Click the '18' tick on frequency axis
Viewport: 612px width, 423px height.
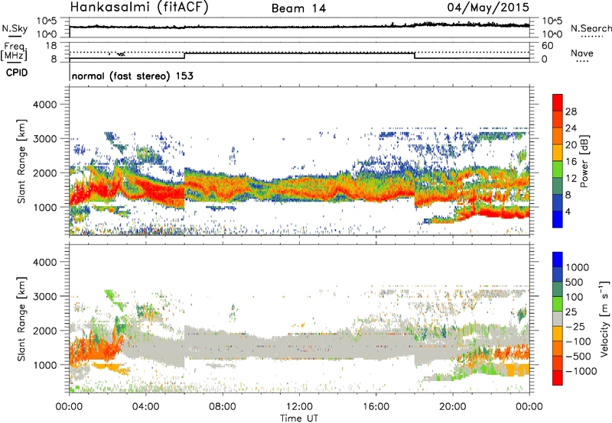(x=51, y=46)
